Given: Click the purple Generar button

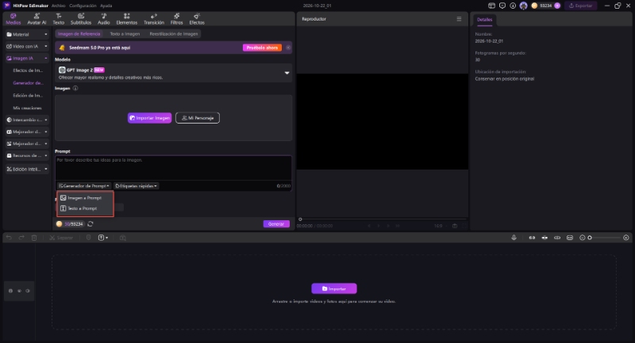Looking at the screenshot, I should (x=276, y=224).
